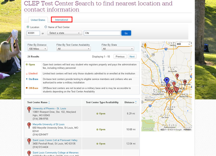This screenshot has width=216, height=156.
Task: Click Open status in Maryville University row
Action: pyautogui.click(x=101, y=129)
